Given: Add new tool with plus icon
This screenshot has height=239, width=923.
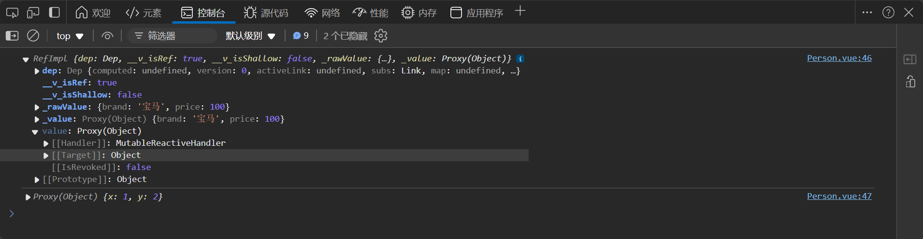Looking at the screenshot, I should pyautogui.click(x=520, y=11).
